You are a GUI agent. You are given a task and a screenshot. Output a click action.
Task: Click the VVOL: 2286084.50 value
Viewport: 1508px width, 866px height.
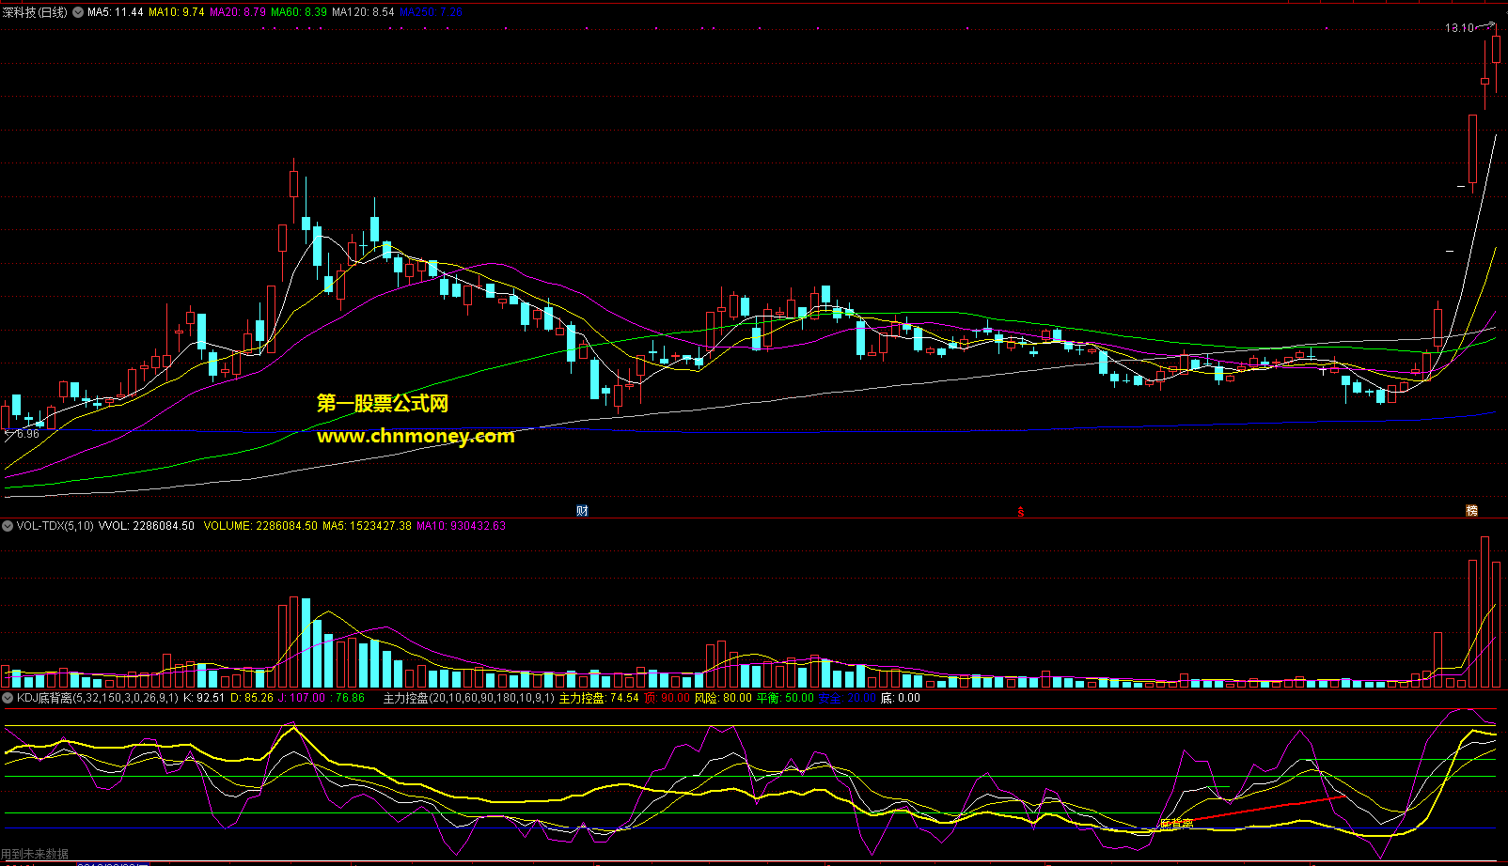pos(147,526)
